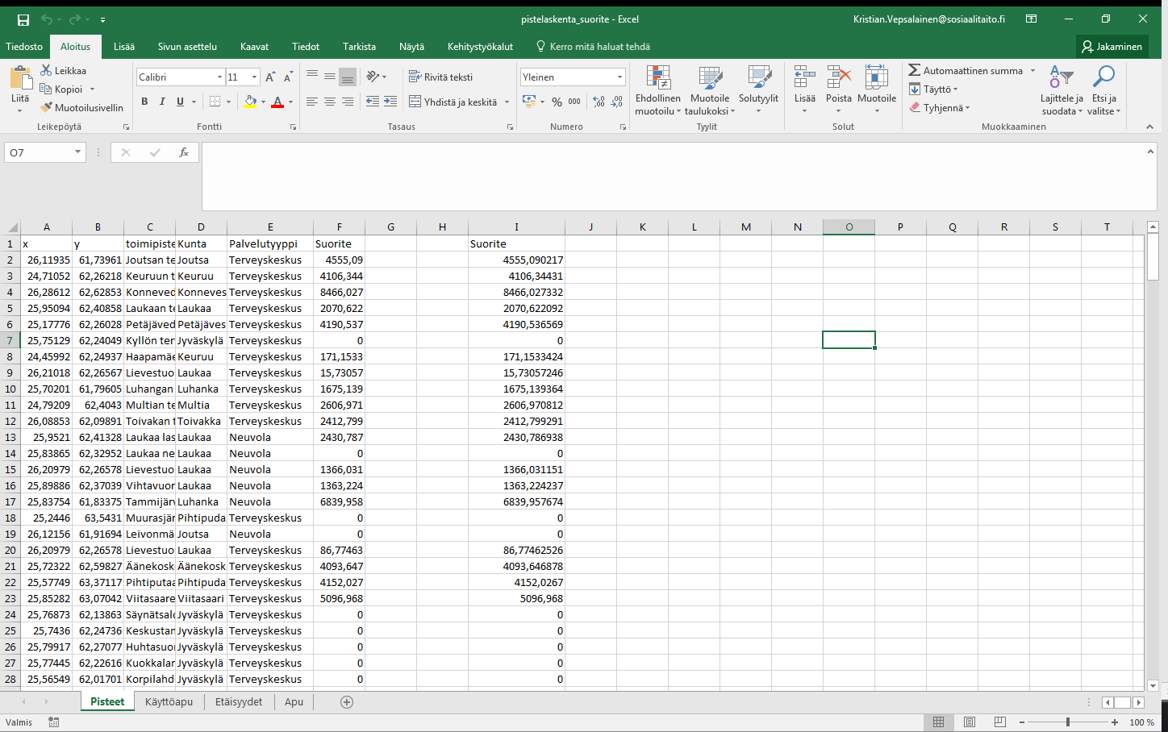Expand the Name Box dropdown showing O7

(x=77, y=152)
